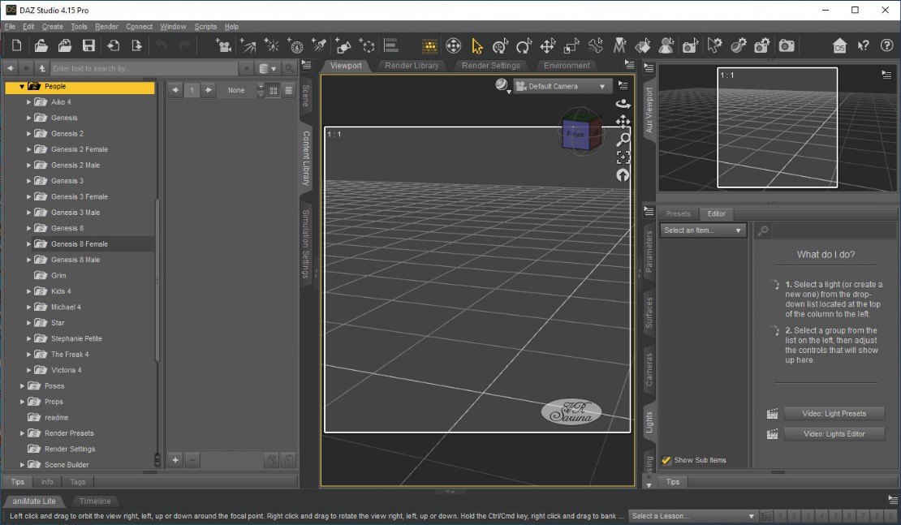
Task: Select the Scene Builder folder
Action: coord(67,465)
